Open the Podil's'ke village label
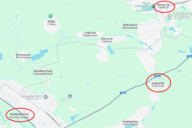The image size is (192, 128). [90, 34]
